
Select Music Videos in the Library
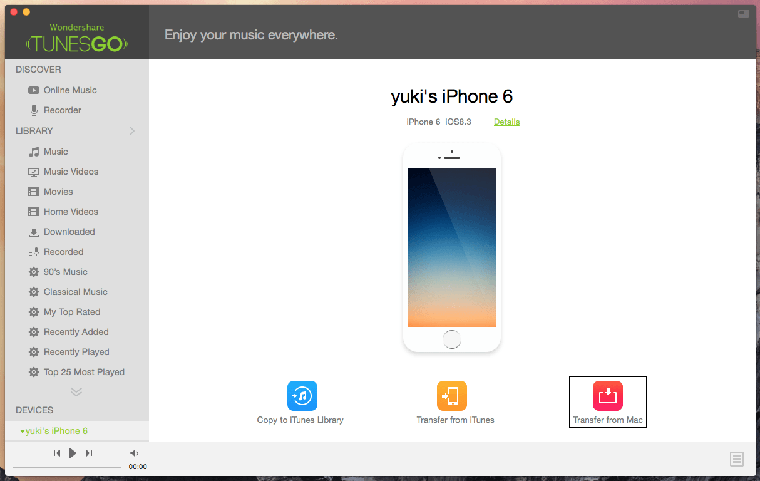click(63, 172)
